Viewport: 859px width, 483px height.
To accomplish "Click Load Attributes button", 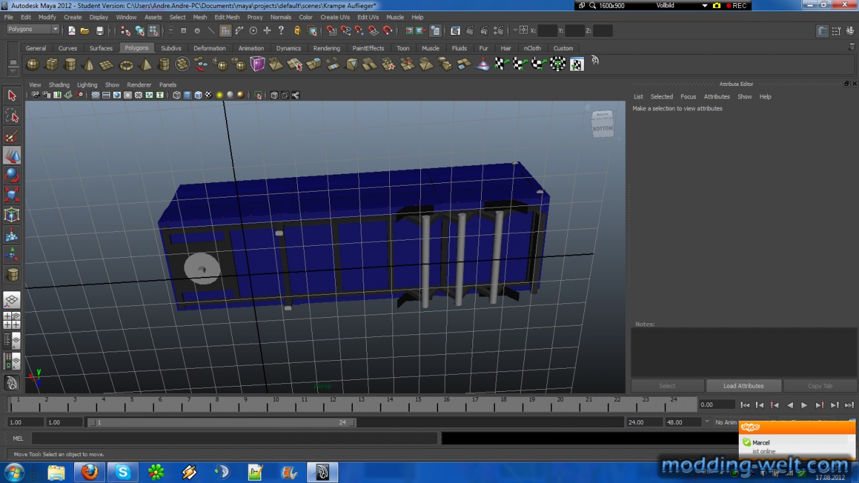I will coord(743,386).
